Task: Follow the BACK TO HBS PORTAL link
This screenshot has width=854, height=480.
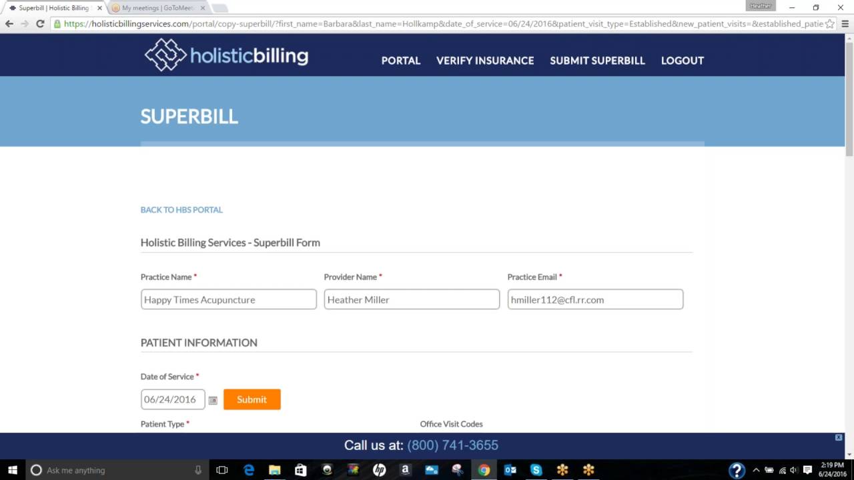Action: point(181,209)
